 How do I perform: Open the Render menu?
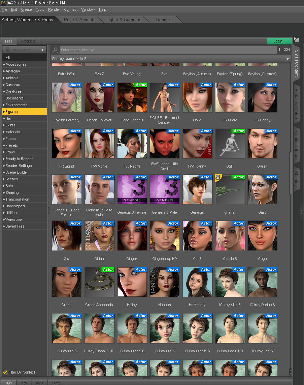(x=54, y=9)
